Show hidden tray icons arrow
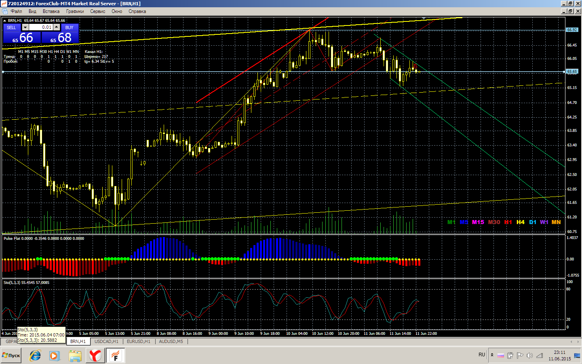The height and width of the screenshot is (364, 582). pyautogui.click(x=492, y=355)
